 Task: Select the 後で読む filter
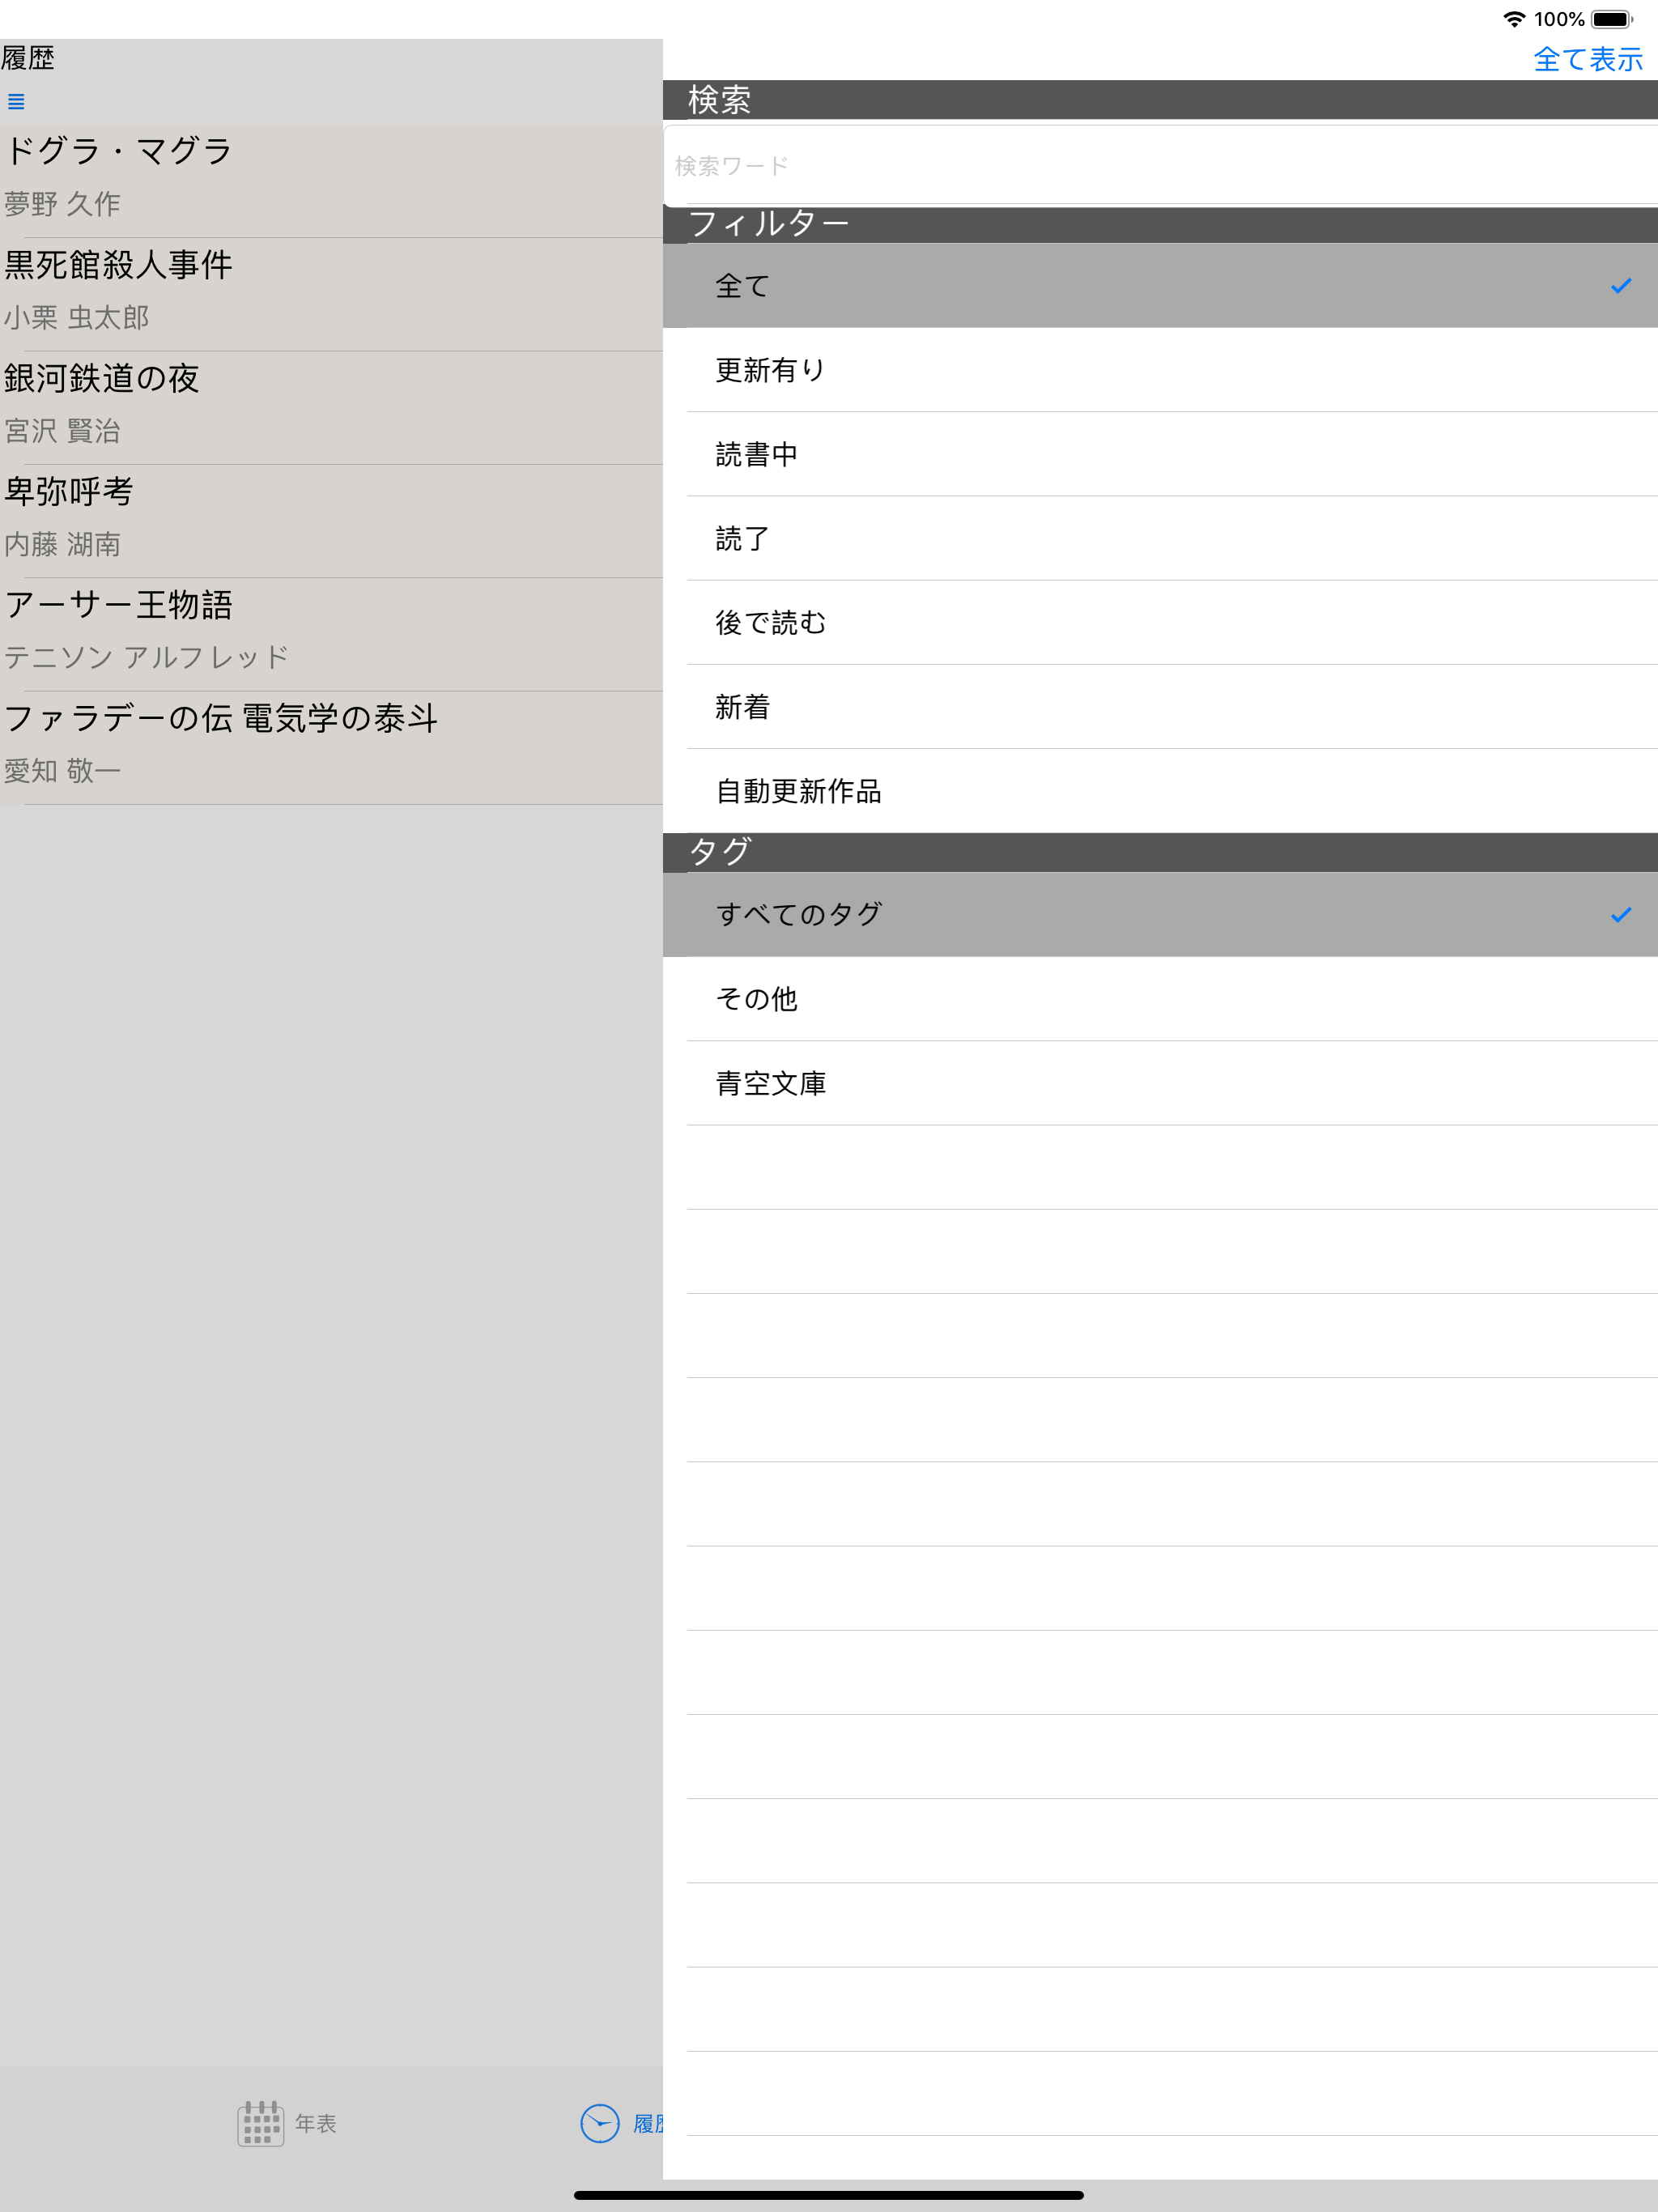point(1160,622)
